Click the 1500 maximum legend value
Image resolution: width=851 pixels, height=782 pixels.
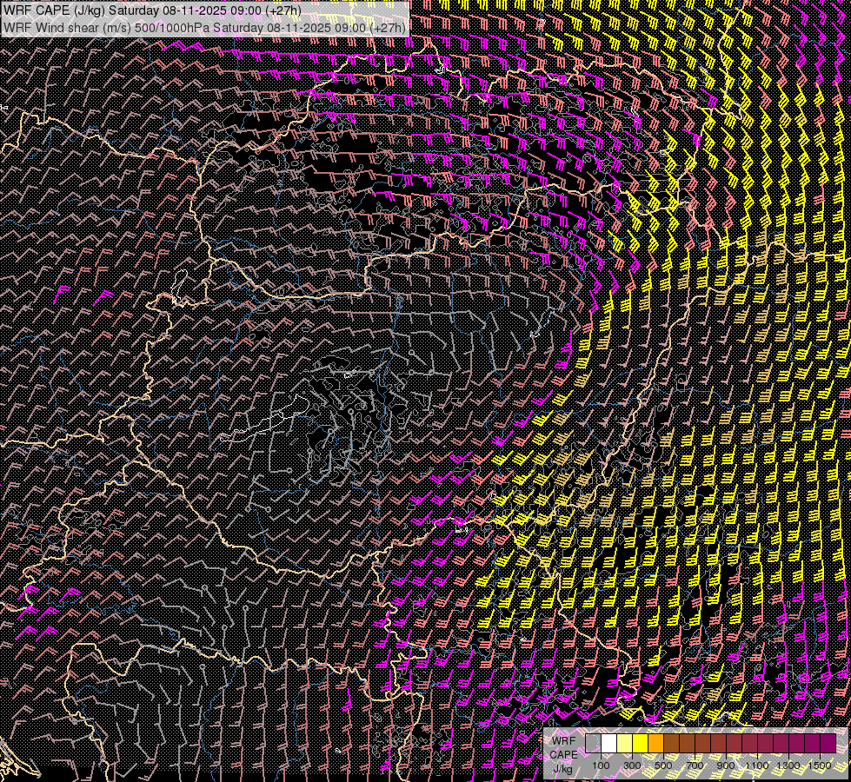pyautogui.click(x=820, y=765)
